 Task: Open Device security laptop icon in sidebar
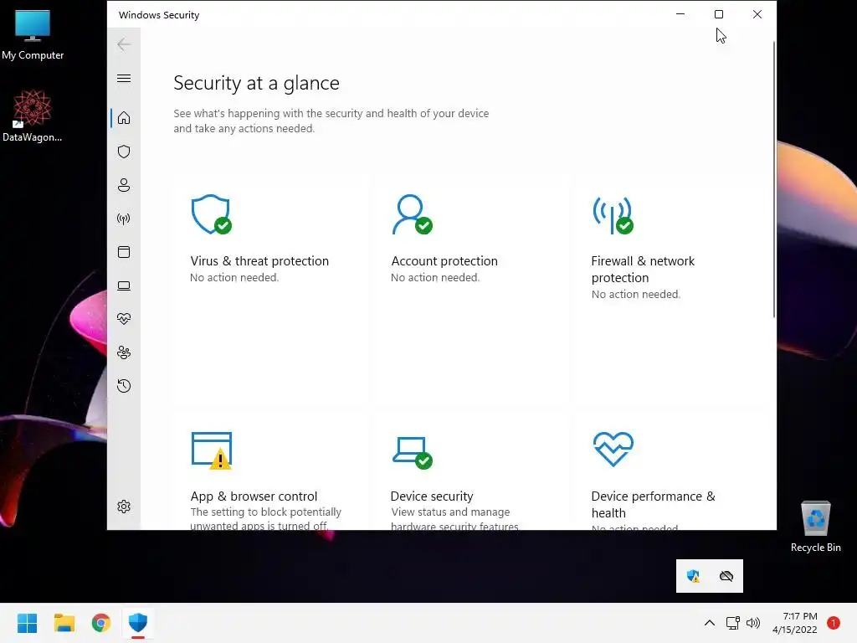pyautogui.click(x=124, y=285)
